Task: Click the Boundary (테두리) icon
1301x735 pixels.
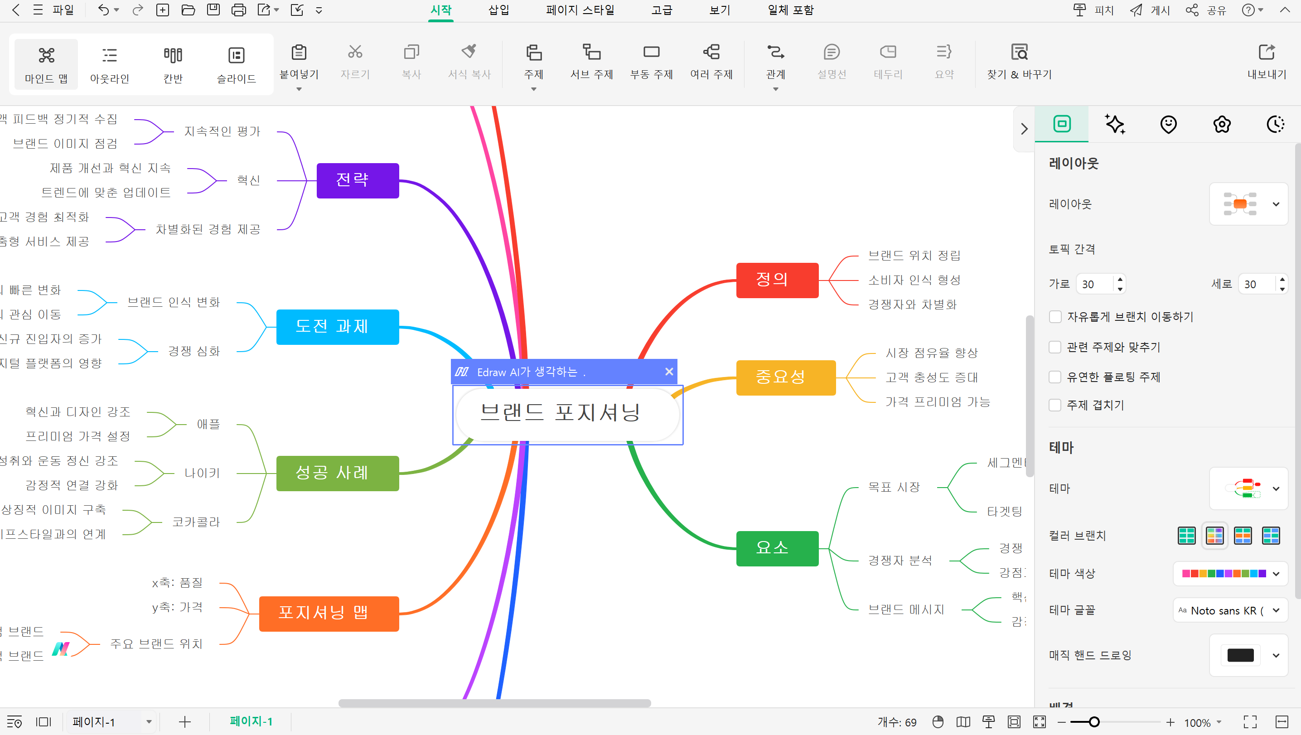Action: click(888, 52)
